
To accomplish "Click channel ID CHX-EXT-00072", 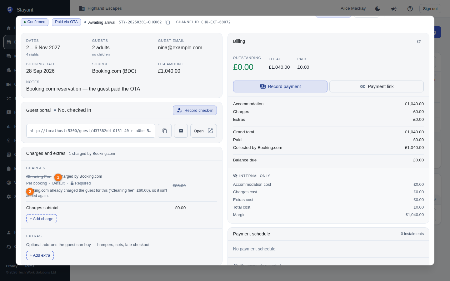I will (216, 22).
